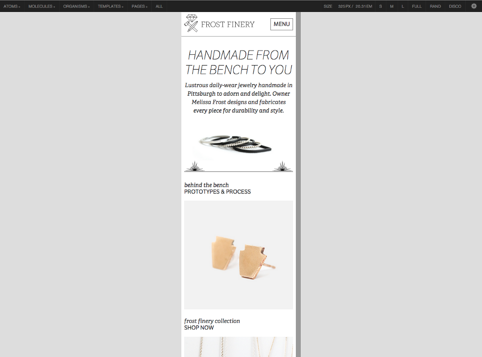Expand the Atoms dropdown menu

pos(12,6)
